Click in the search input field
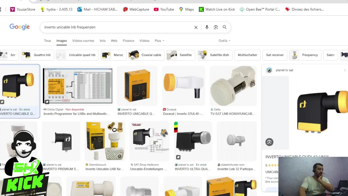Viewport: 348px width, 196px height. click(117, 27)
